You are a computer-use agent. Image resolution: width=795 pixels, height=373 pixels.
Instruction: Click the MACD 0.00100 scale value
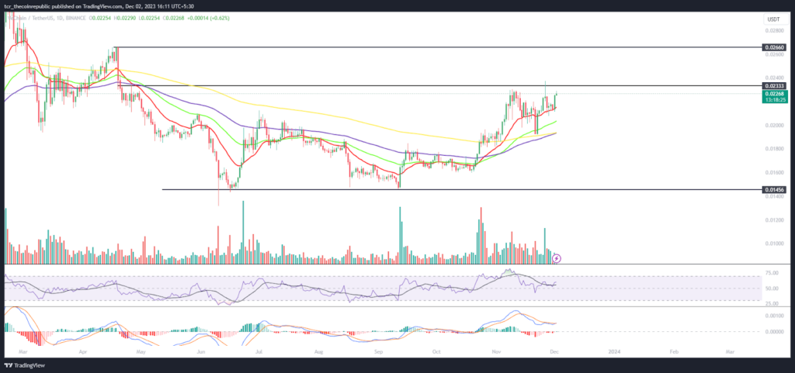(x=774, y=316)
